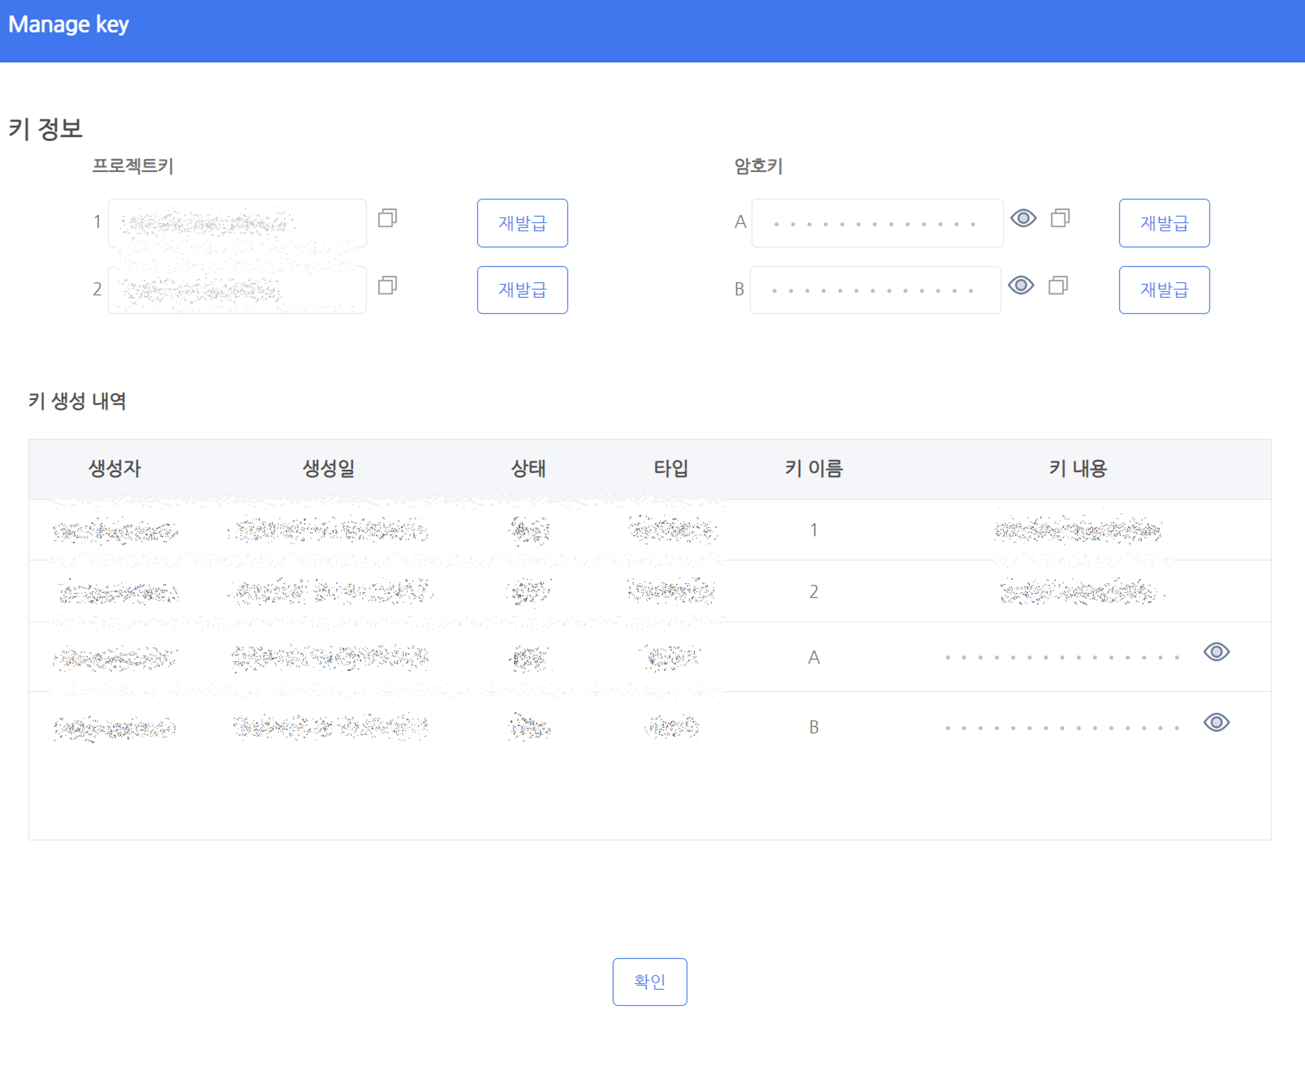Image resolution: width=1305 pixels, height=1083 pixels.
Task: Confirm with the 확인 button
Action: [x=649, y=982]
